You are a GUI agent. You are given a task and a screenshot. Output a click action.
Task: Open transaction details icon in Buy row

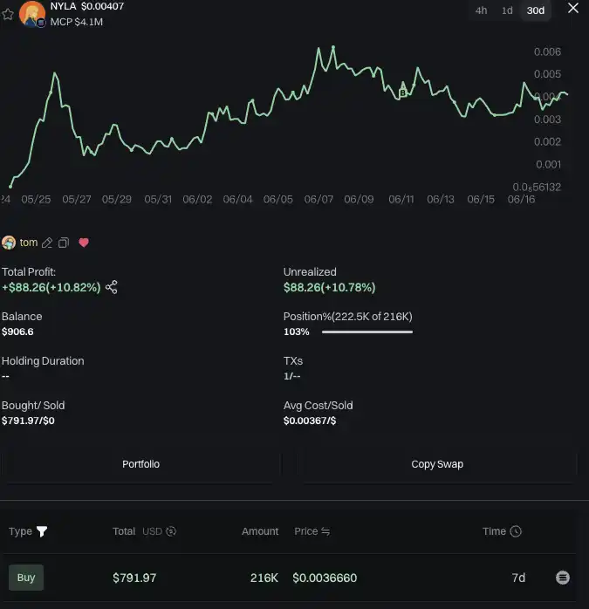click(563, 578)
